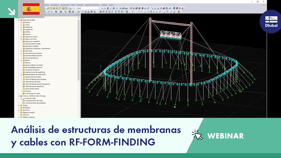This screenshot has height=158, width=281.
Task: Click the red X delete toolbar icon
Action: [x=161, y=8]
